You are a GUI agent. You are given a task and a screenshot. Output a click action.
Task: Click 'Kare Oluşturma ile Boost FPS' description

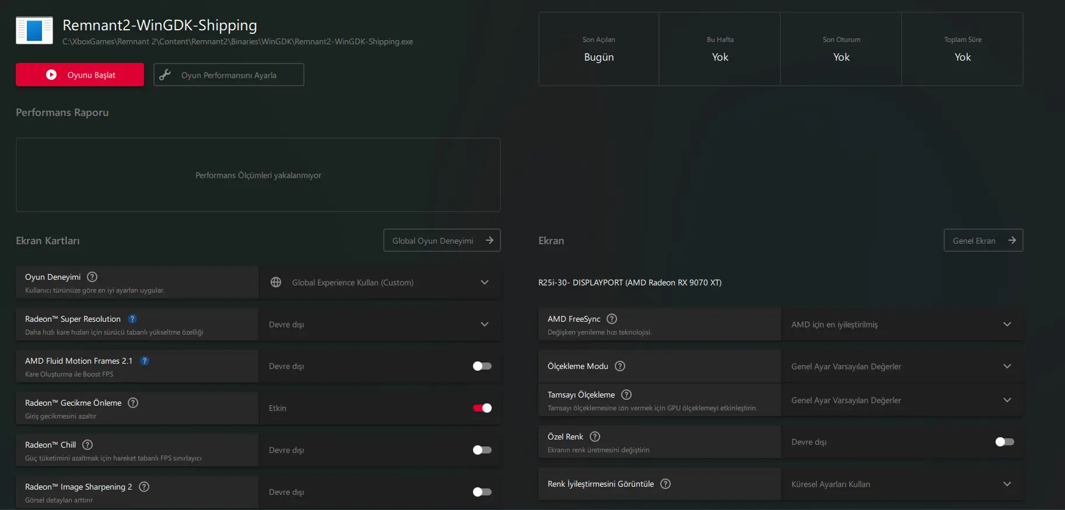[69, 374]
